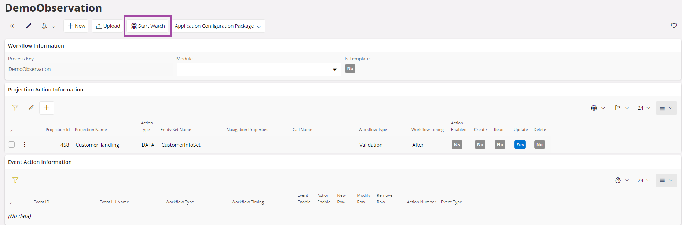Open Projection Action export menu
Screen dimensions: 682x225
(x=621, y=108)
